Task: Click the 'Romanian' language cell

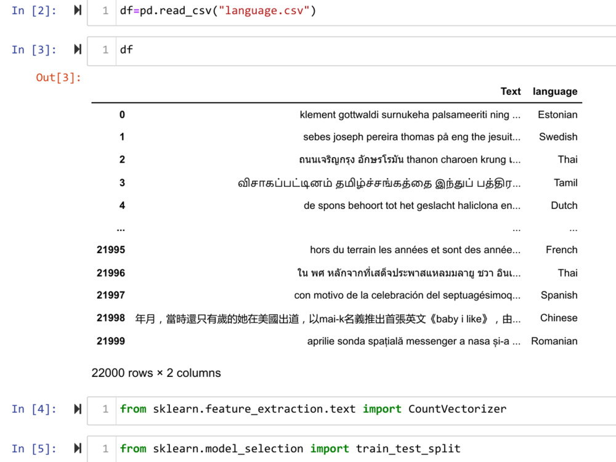Action: tap(554, 341)
